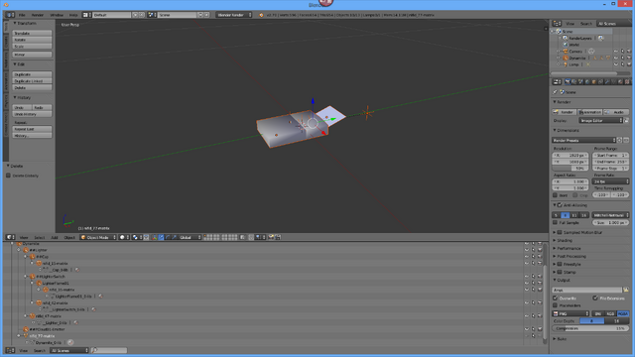635x357 pixels.
Task: Open the PNG file format dropdown
Action: coord(571,313)
